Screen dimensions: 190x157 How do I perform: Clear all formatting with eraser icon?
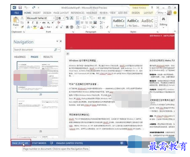59,23
